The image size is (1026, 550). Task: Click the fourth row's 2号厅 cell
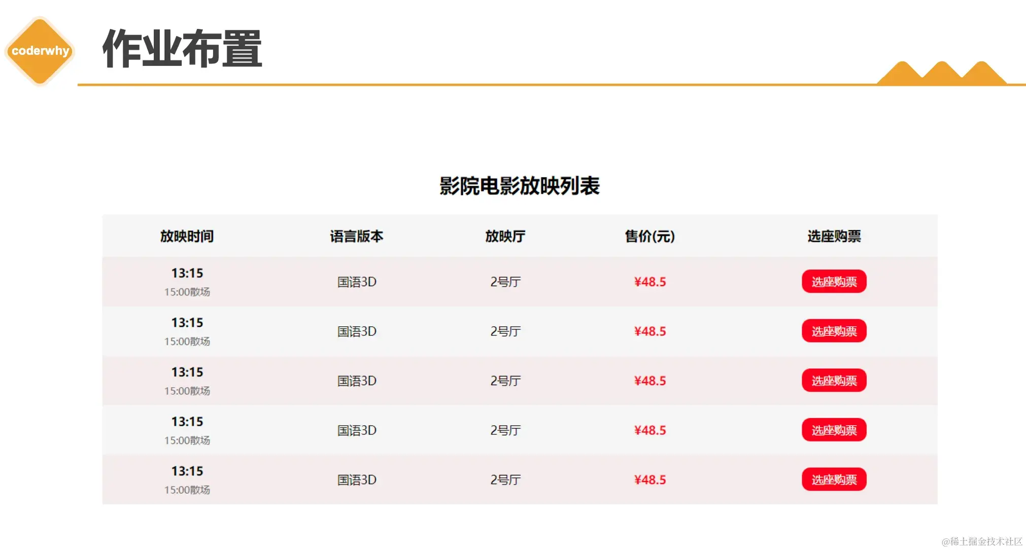tap(505, 430)
